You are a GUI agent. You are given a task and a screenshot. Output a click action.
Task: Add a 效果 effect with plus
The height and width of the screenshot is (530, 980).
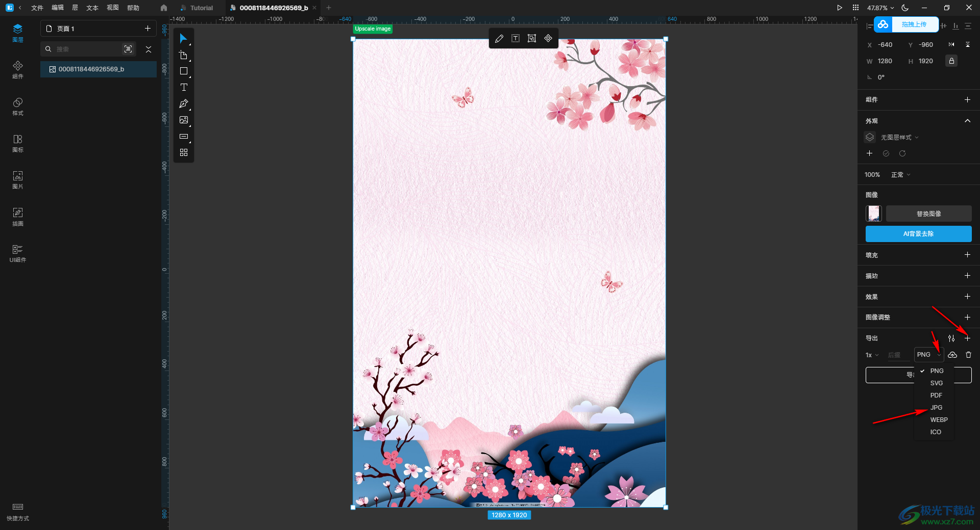967,297
